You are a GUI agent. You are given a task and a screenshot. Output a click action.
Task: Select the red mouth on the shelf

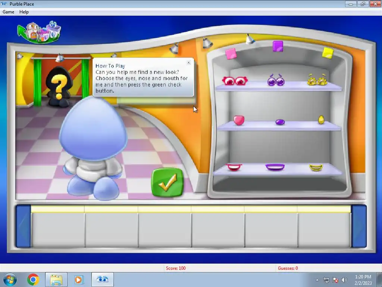pyautogui.click(x=234, y=167)
